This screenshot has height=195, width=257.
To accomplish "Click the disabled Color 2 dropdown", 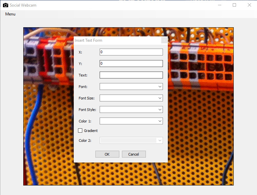I will click(131, 141).
